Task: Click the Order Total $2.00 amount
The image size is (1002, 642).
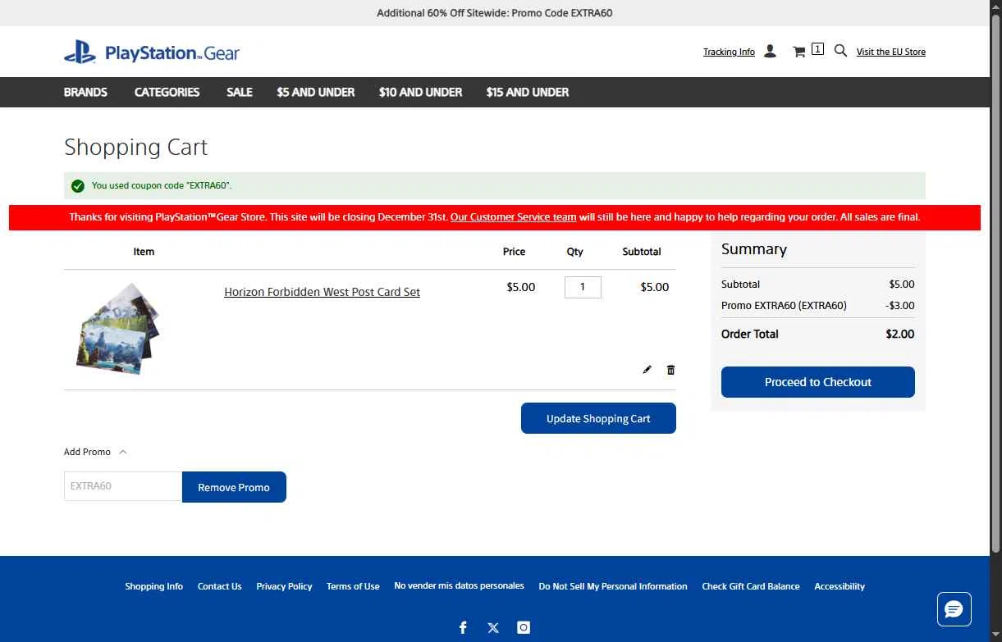Action: pos(900,334)
